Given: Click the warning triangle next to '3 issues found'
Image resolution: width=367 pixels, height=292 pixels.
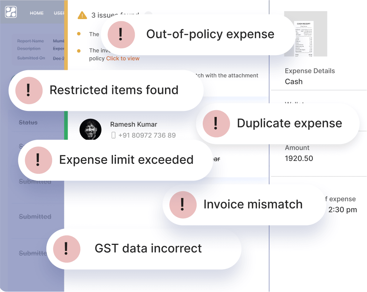Looking at the screenshot, I should coord(82,15).
